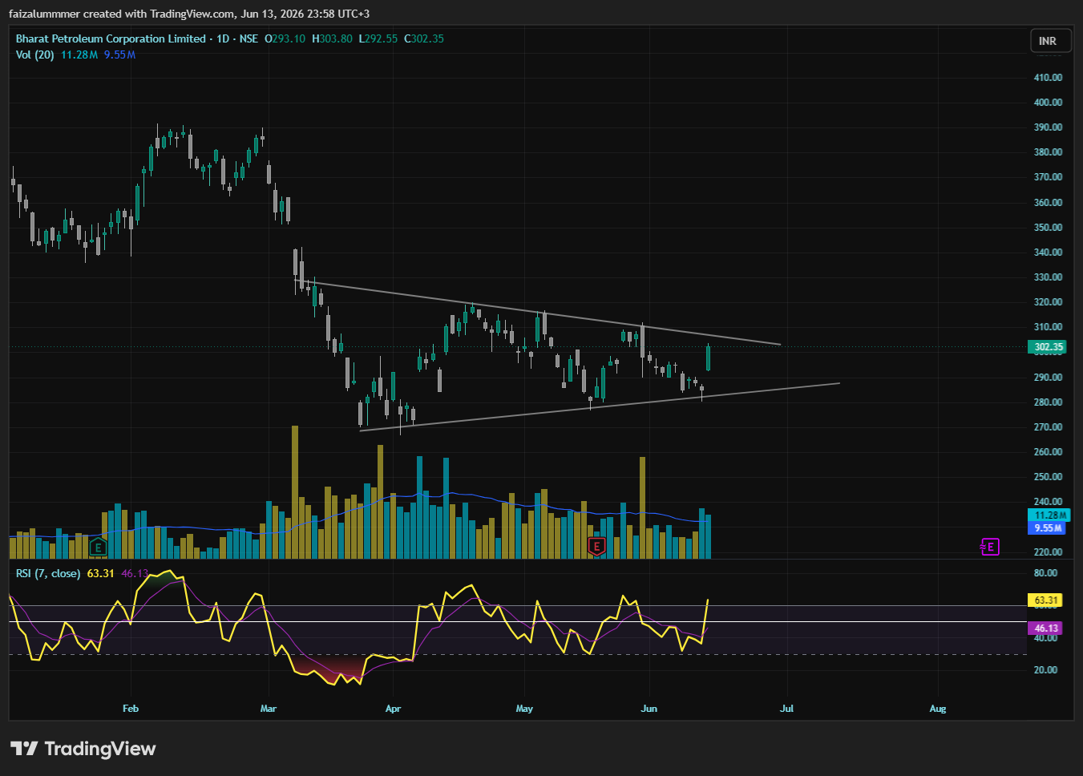Click the red earnings E marker in May
The height and width of the screenshot is (776, 1083).
596,548
